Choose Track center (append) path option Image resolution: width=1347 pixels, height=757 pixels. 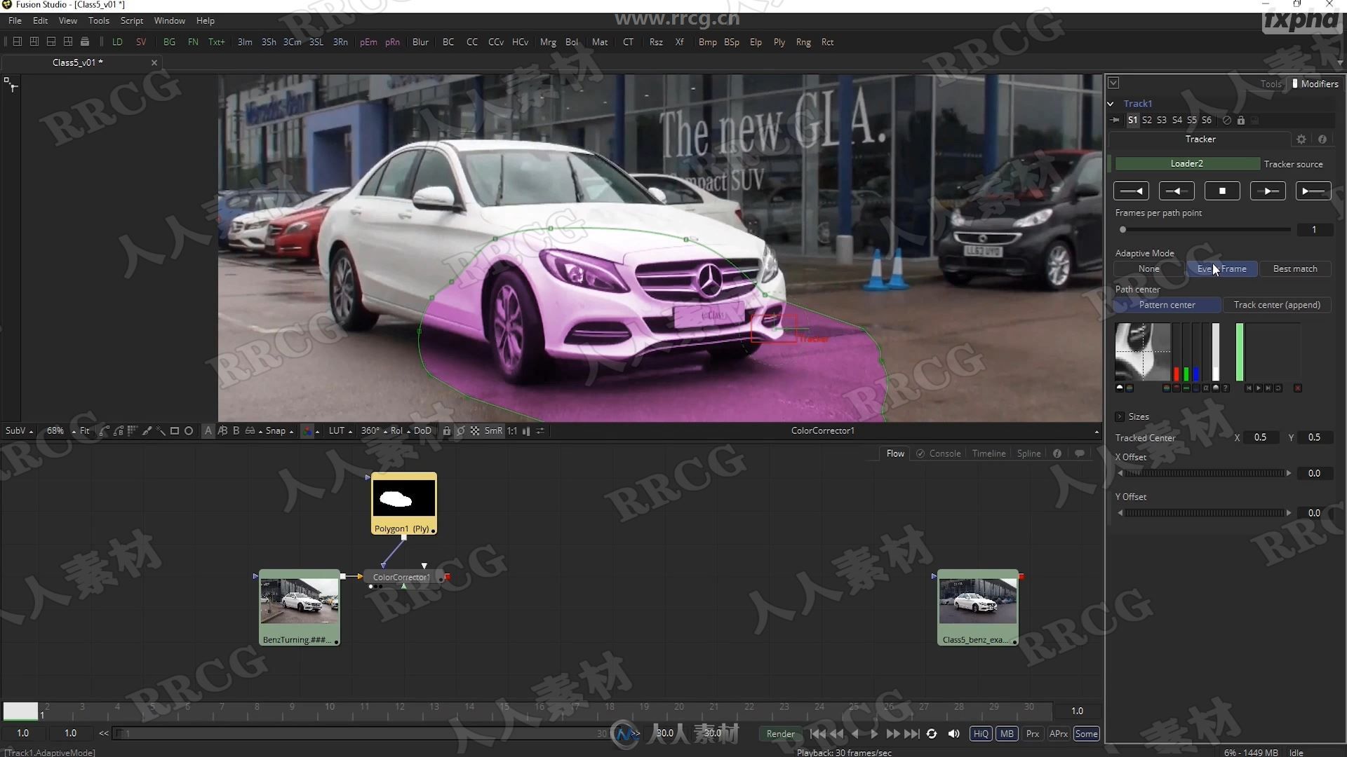[1277, 305]
